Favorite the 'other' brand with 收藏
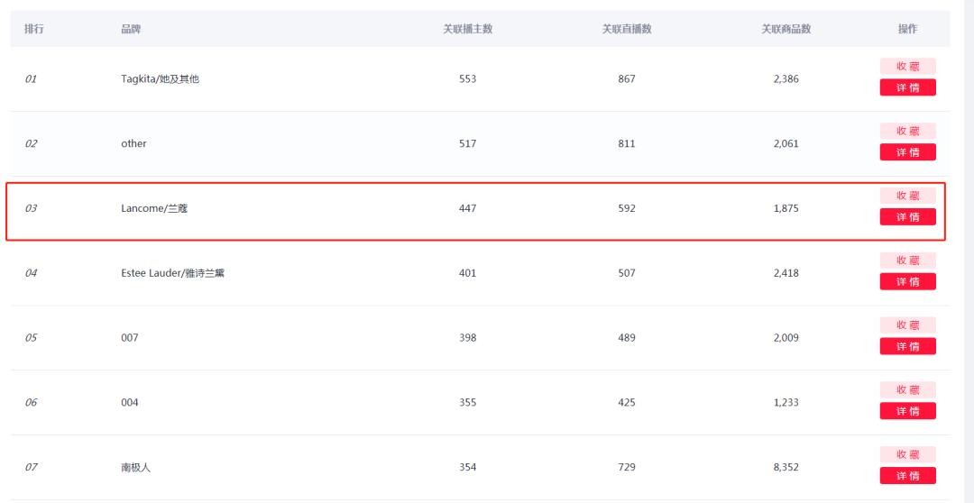Viewport: 974px width, 503px height. tap(907, 131)
